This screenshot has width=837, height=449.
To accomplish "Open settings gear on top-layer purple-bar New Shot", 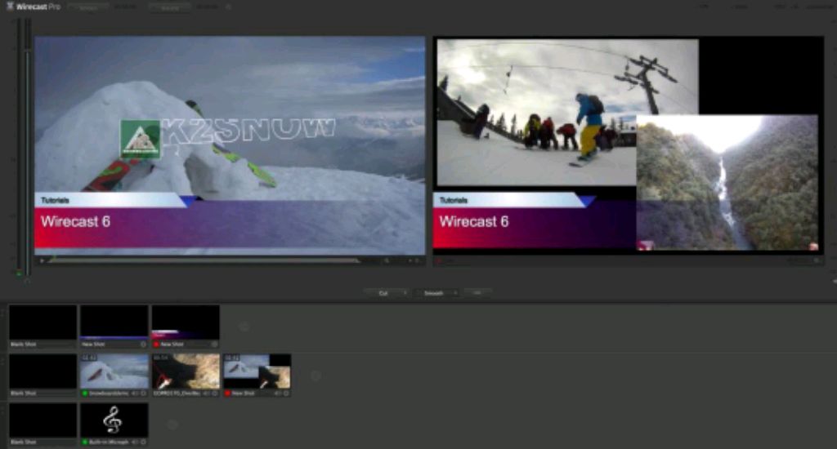I will [x=143, y=345].
